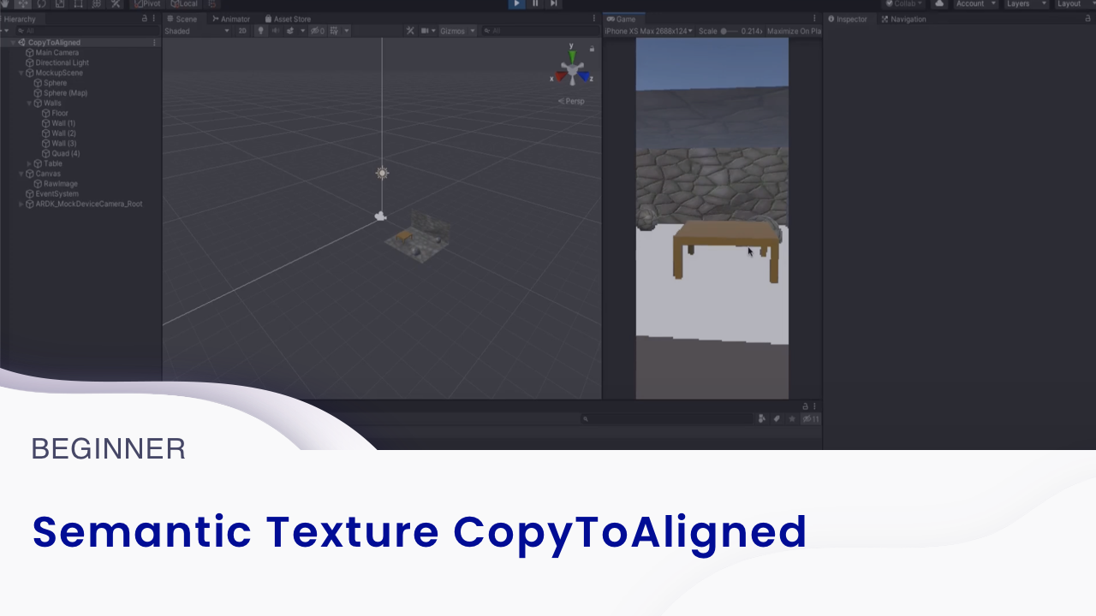Toggle scene effects (skybox, fog) icon
The height and width of the screenshot is (616, 1096).
point(290,31)
